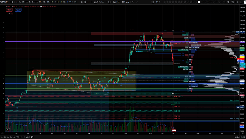Set the date range to 1M

pos(8,137)
